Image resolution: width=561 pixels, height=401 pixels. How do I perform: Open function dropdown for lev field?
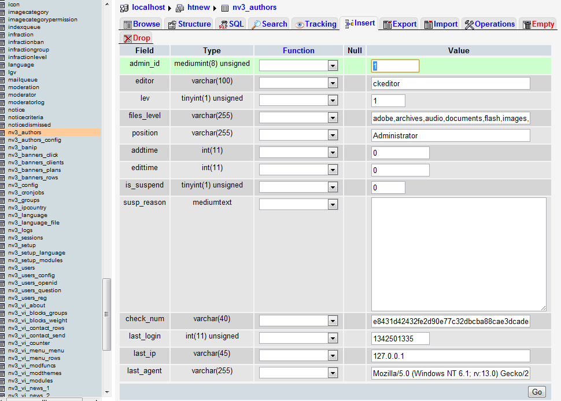coord(298,100)
